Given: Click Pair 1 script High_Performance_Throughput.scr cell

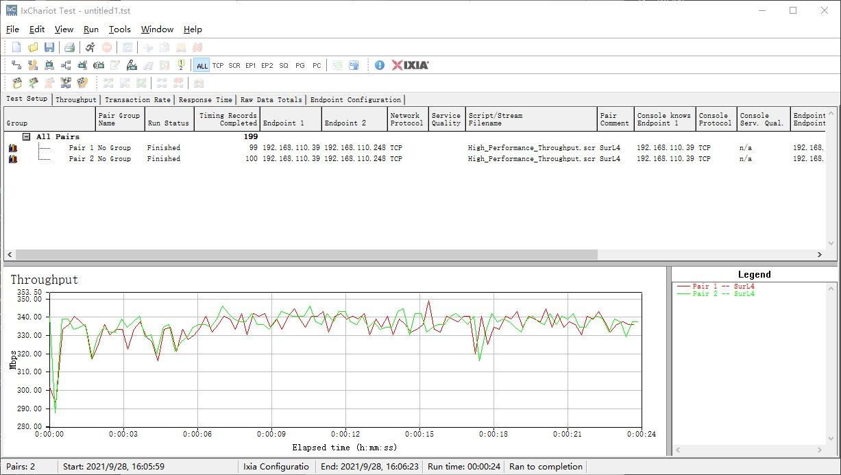Looking at the screenshot, I should (531, 148).
